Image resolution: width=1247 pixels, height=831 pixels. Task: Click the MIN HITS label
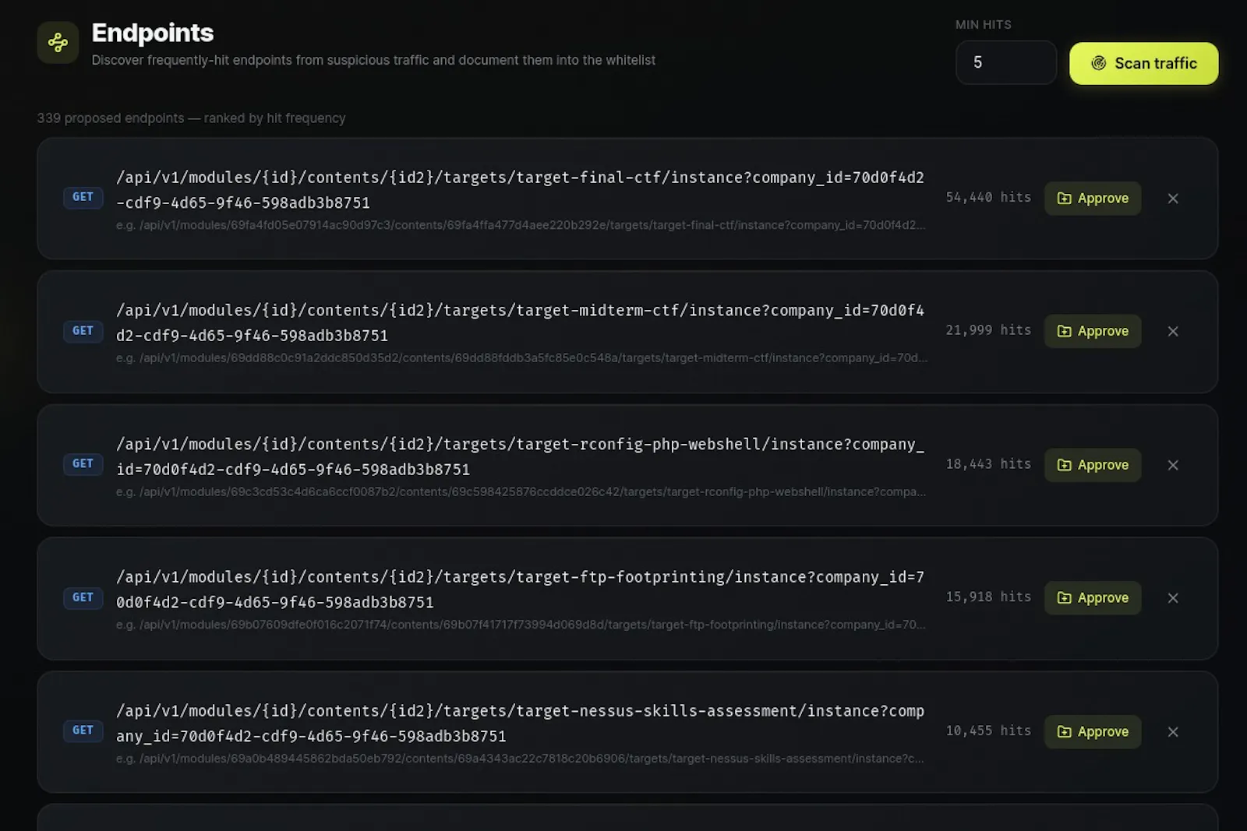pyautogui.click(x=984, y=25)
